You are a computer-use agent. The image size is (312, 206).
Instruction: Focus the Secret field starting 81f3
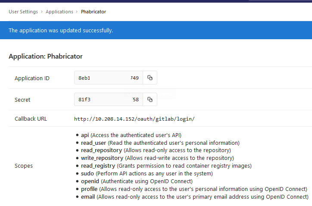click(x=109, y=99)
